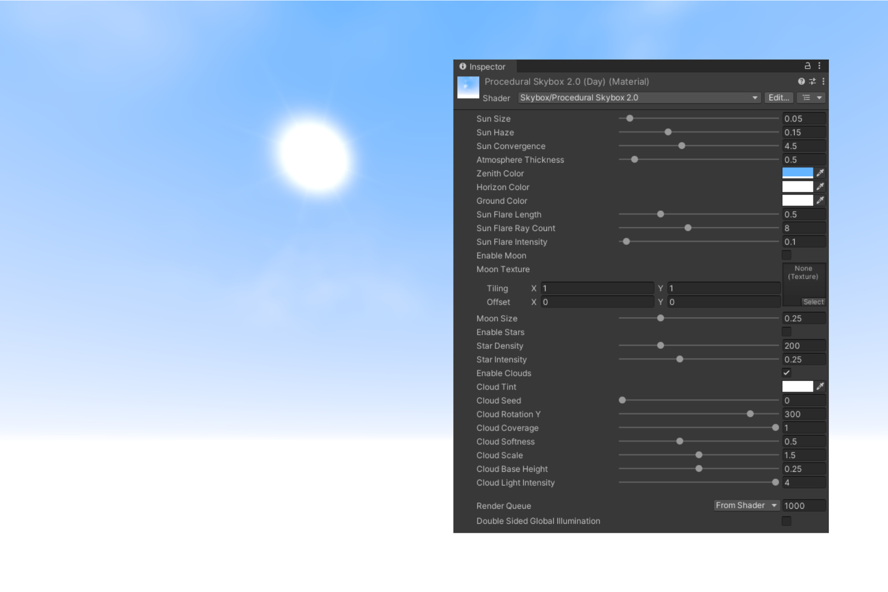Open the From Shader render queue dropdown

click(746, 505)
